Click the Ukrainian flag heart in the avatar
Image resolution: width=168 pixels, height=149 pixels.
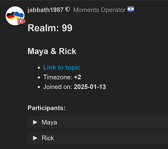coord(19,15)
